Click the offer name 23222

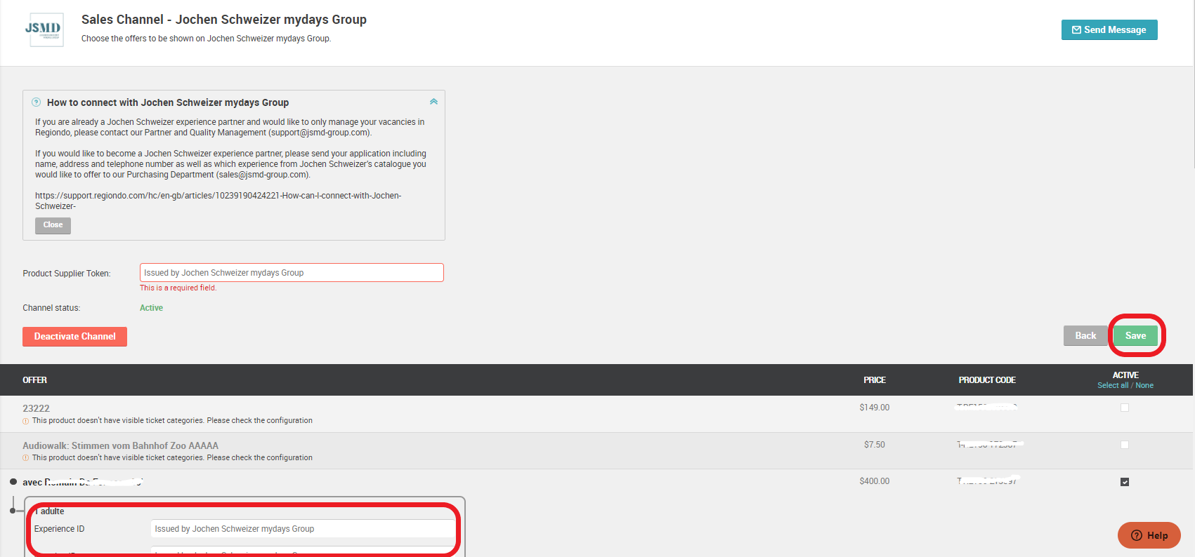pos(36,408)
